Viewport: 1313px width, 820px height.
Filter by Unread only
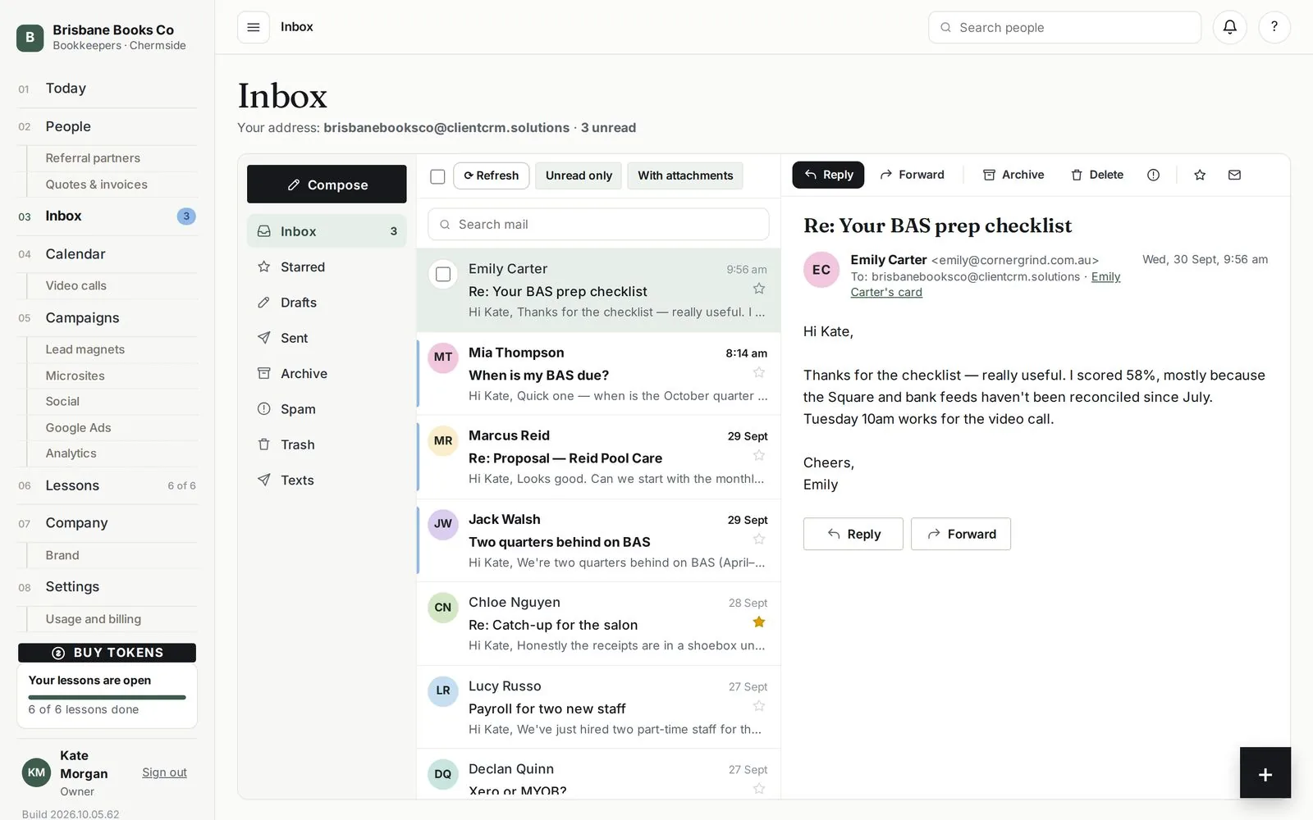579,175
